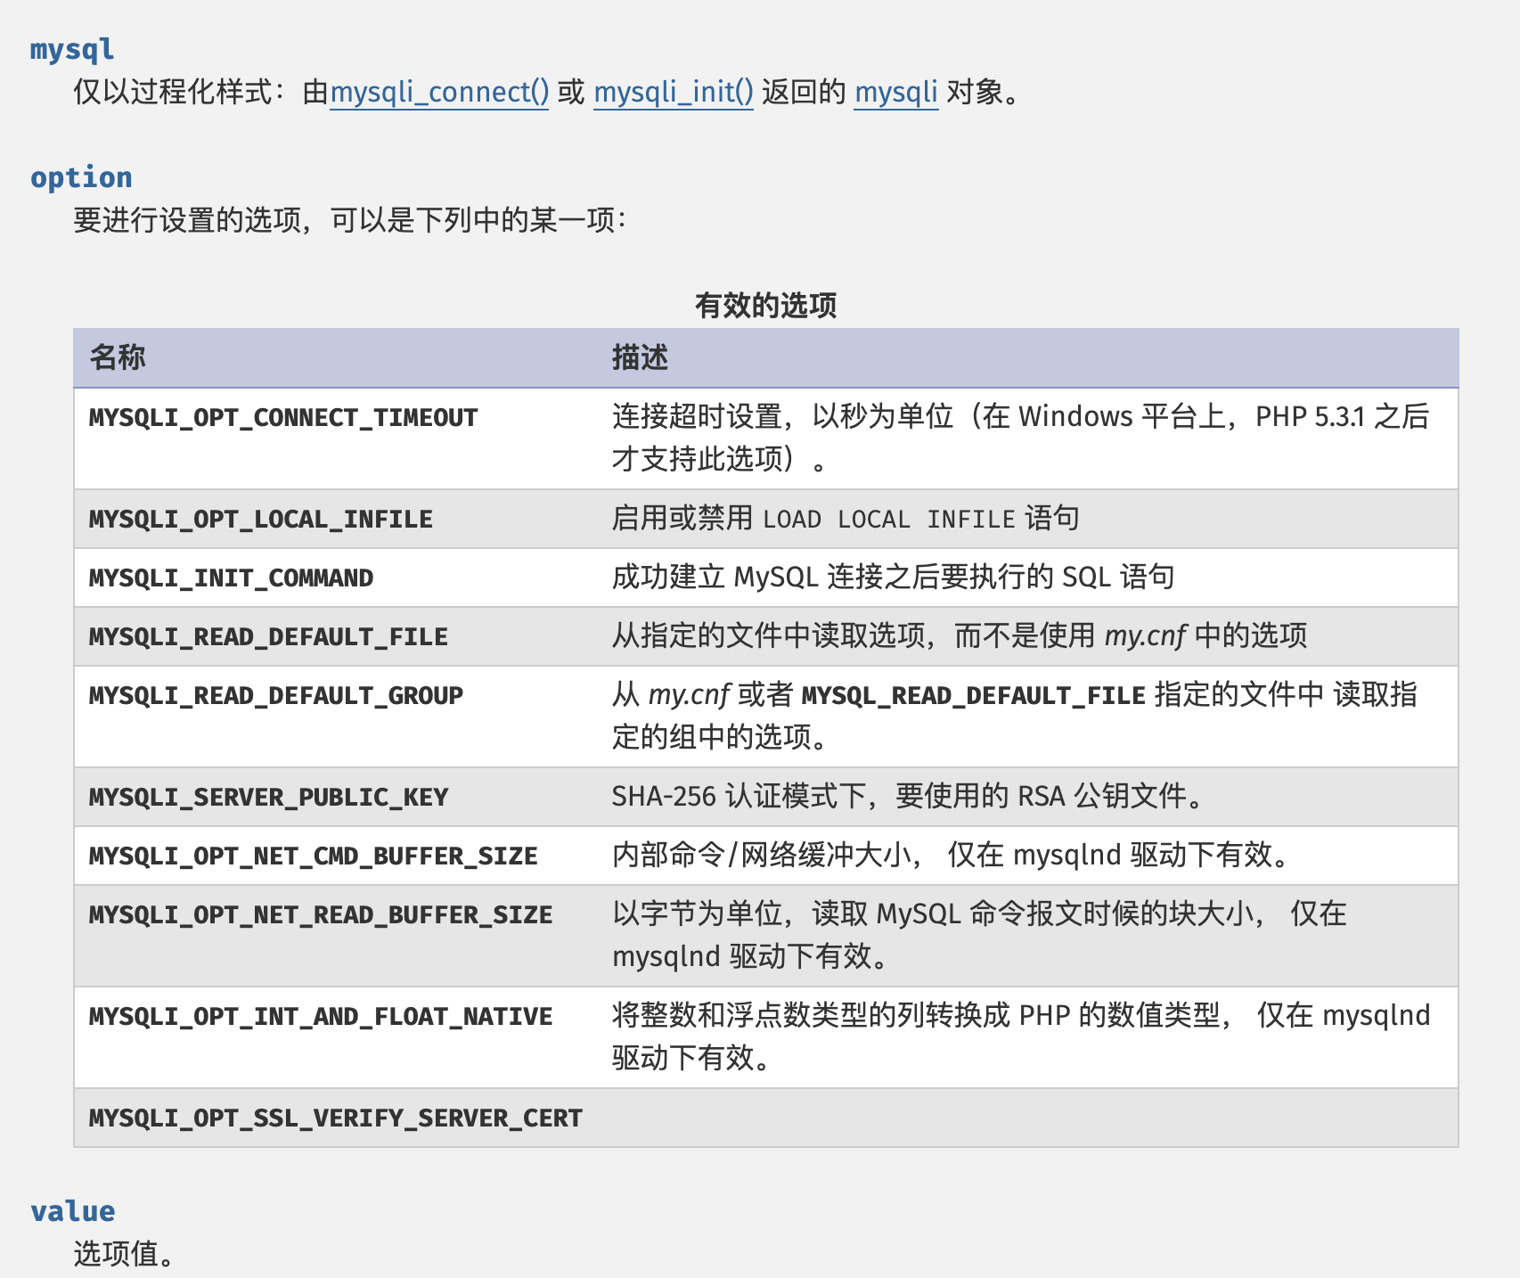This screenshot has width=1520, height=1278.
Task: Select MYSQLI_INIT_COMMAND constant name
Action: 231,578
